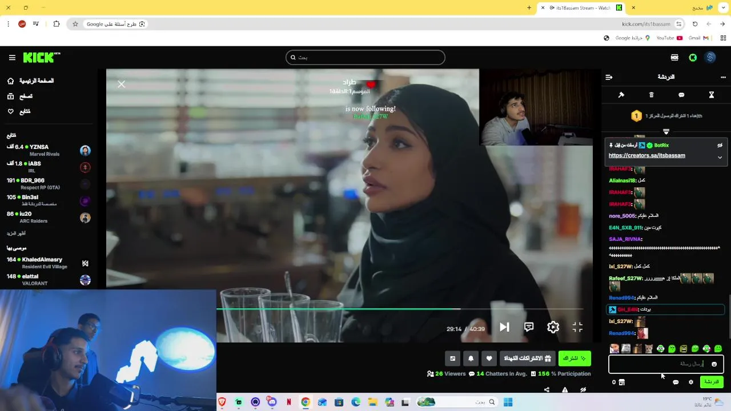
Task: Expand the pinned message chevron
Action: (x=720, y=157)
